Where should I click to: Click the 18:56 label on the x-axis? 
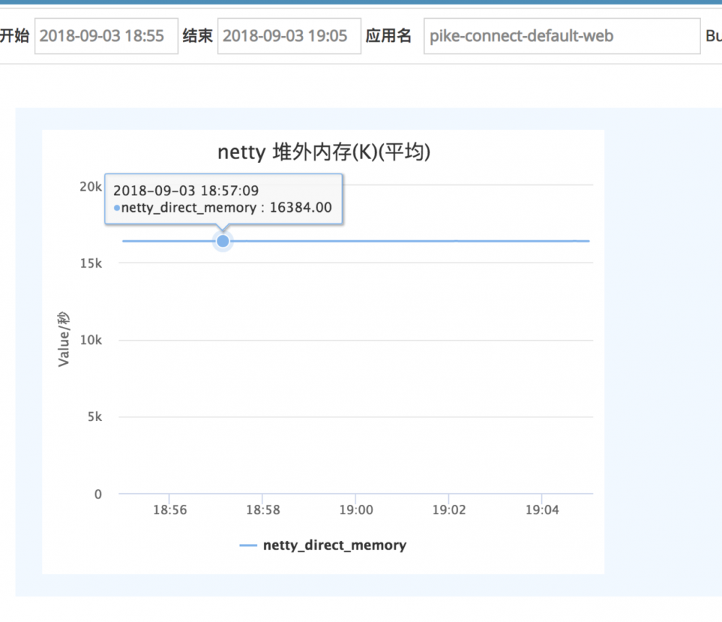tap(170, 510)
